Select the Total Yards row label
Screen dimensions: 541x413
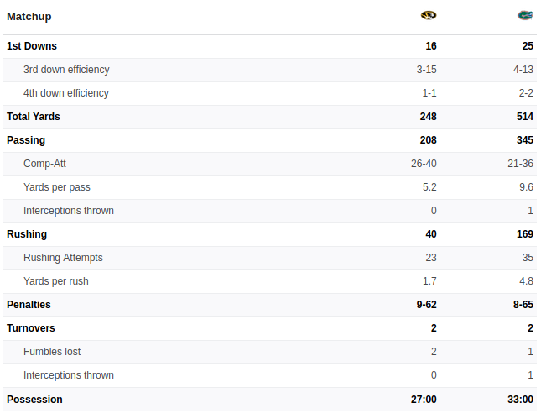[x=33, y=117]
